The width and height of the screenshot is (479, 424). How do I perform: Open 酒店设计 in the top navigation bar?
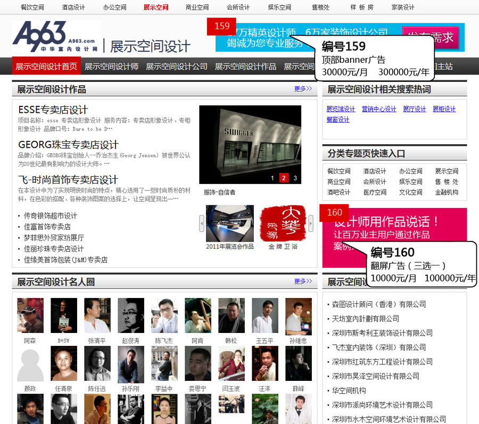tap(73, 7)
